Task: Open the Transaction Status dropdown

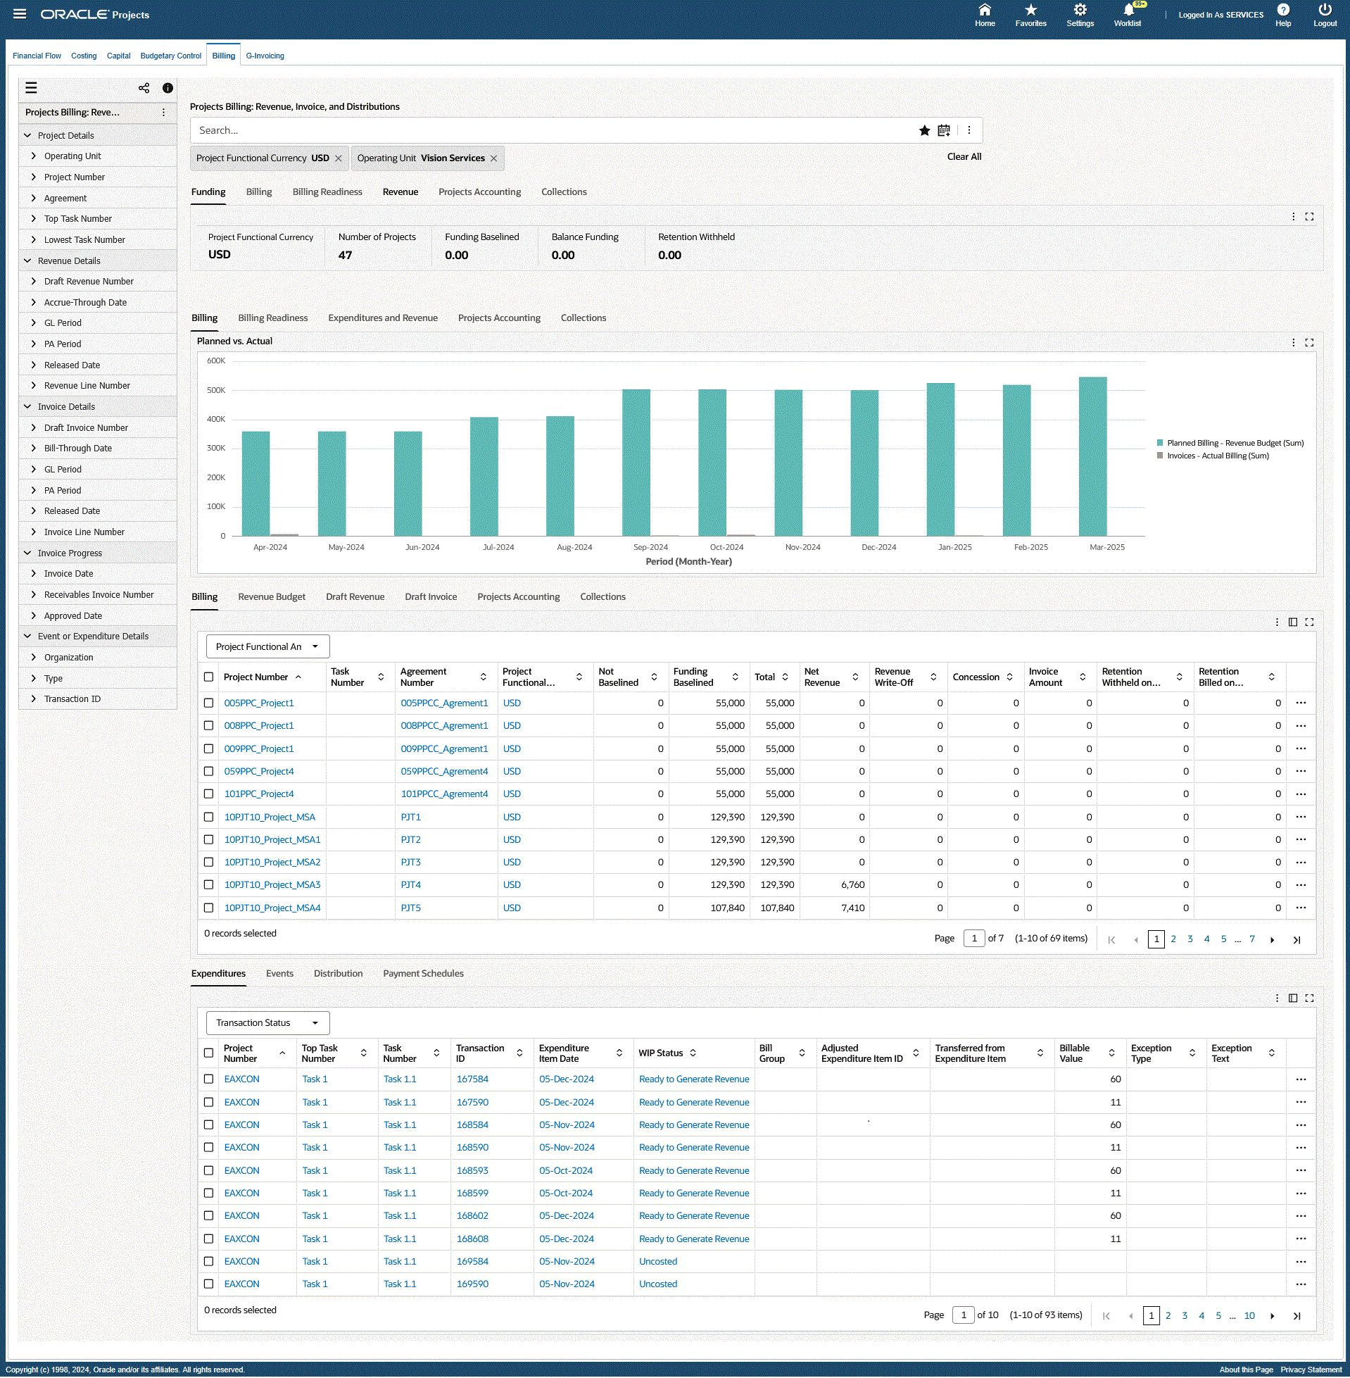Action: 267,1022
